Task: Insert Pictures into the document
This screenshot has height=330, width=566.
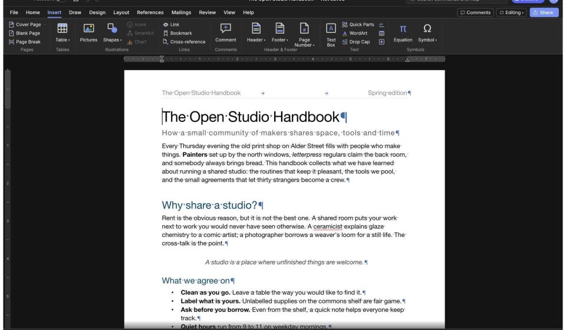Action: pos(88,32)
